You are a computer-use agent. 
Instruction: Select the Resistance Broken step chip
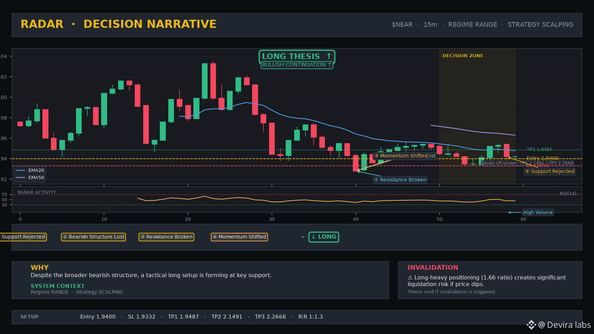tap(166, 237)
